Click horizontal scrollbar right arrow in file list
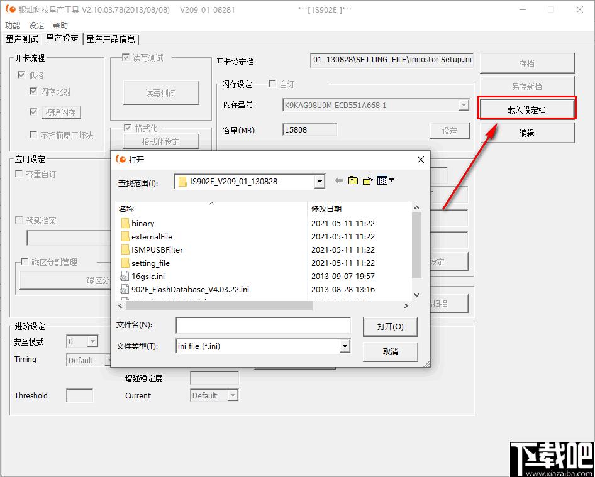595x477 pixels. click(406, 305)
